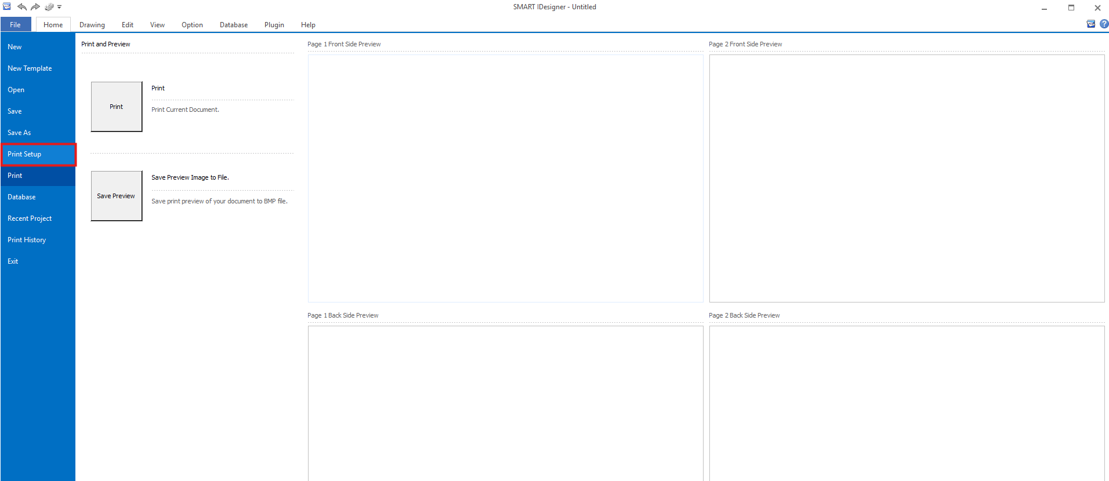Screen dimensions: 1109x481
Task: Open the Option ribbon tab
Action: point(192,25)
